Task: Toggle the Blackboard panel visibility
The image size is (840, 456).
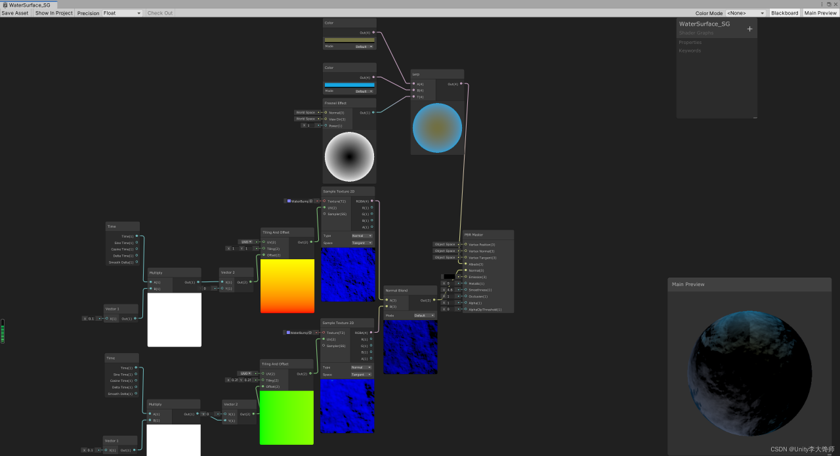Action: tap(785, 13)
